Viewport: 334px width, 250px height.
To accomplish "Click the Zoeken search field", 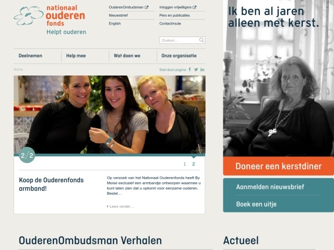I will pos(180,40).
